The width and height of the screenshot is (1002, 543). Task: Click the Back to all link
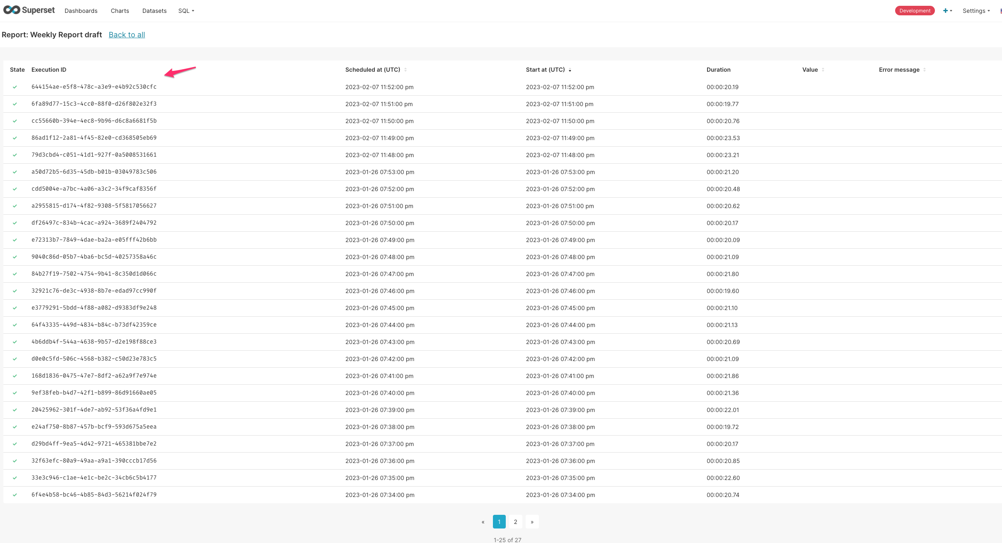(x=127, y=35)
